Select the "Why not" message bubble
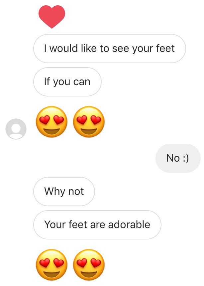Screen dimensions: 204x286 click(x=64, y=192)
